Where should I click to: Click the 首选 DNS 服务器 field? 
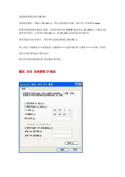pyautogui.click(x=62, y=132)
